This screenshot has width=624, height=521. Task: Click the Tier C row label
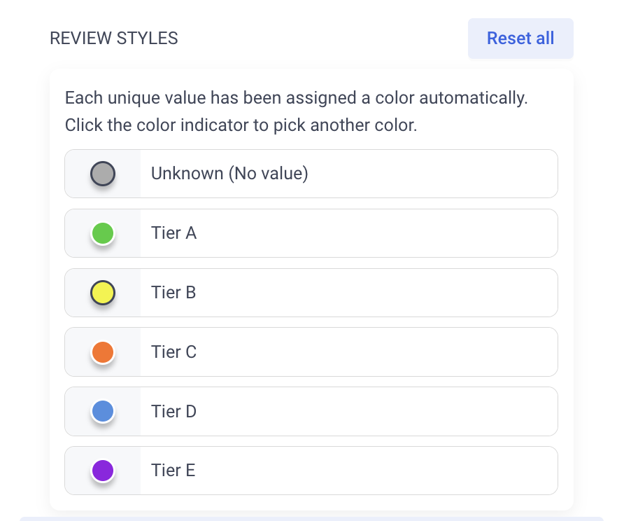(x=174, y=352)
